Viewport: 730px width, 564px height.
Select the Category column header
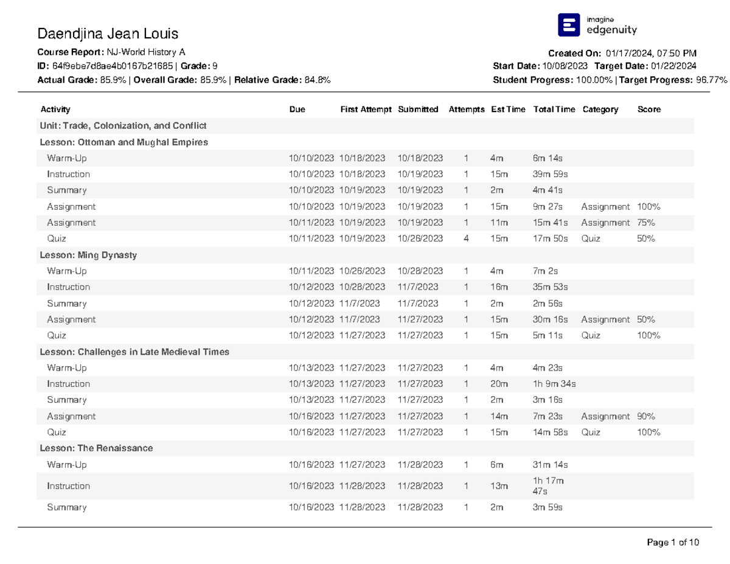pyautogui.click(x=600, y=110)
